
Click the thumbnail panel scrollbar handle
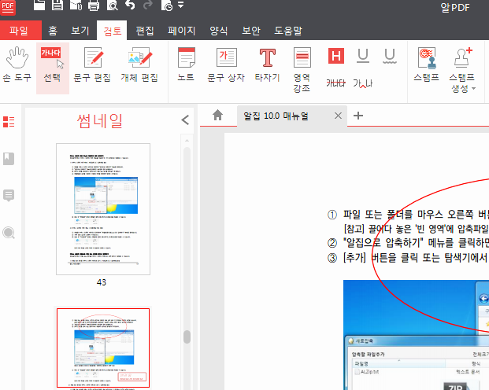(x=187, y=337)
